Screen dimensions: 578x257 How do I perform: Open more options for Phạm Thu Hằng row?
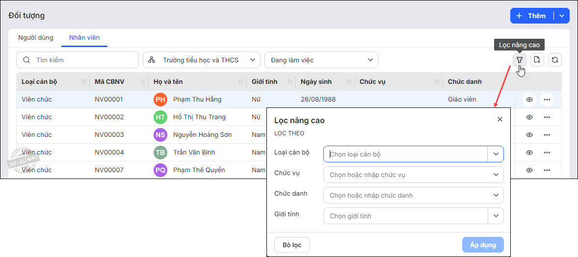click(x=547, y=100)
